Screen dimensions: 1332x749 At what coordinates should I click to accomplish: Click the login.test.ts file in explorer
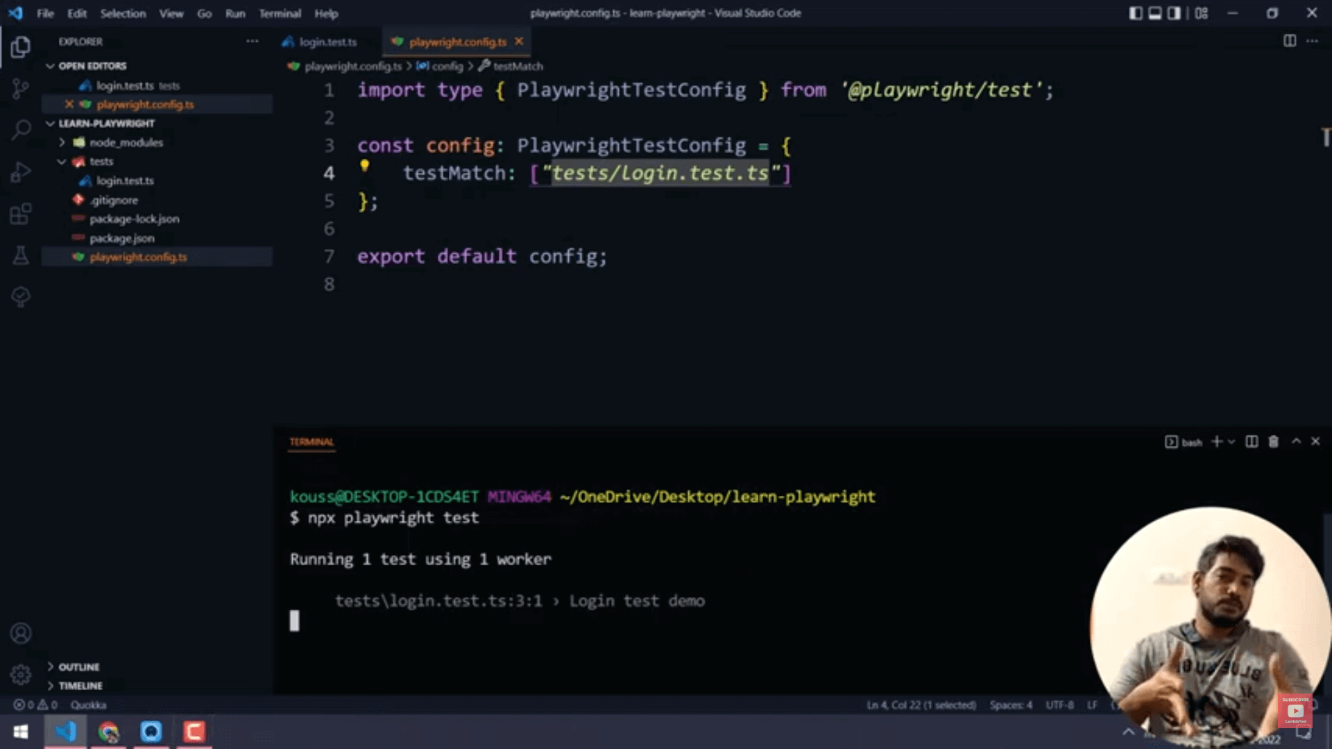pyautogui.click(x=124, y=180)
